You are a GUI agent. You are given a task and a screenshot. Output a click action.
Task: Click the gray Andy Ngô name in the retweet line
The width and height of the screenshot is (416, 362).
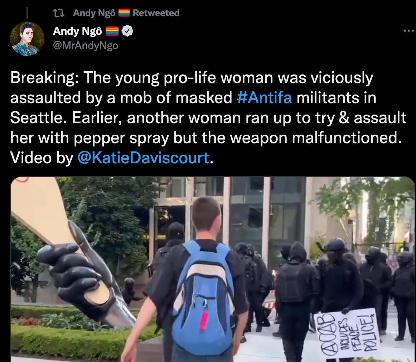94,13
